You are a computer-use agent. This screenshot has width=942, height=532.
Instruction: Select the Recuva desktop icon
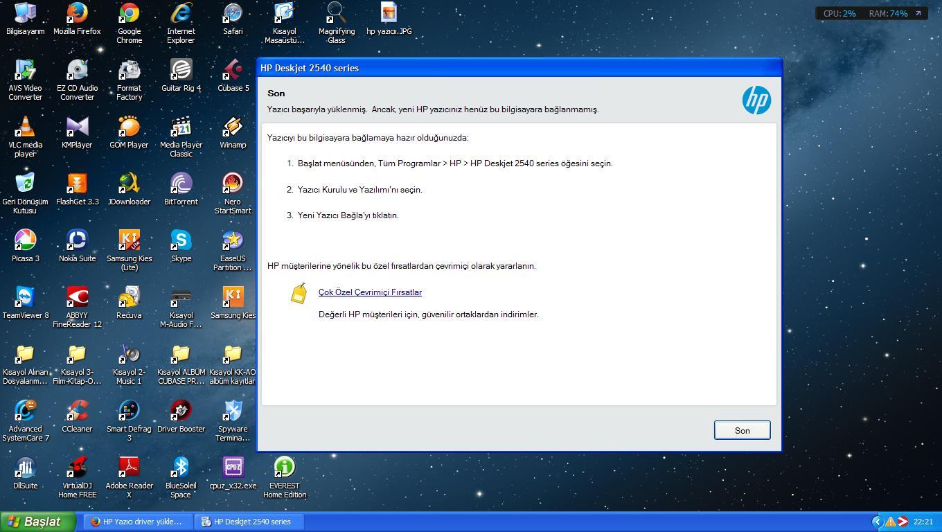(x=129, y=303)
